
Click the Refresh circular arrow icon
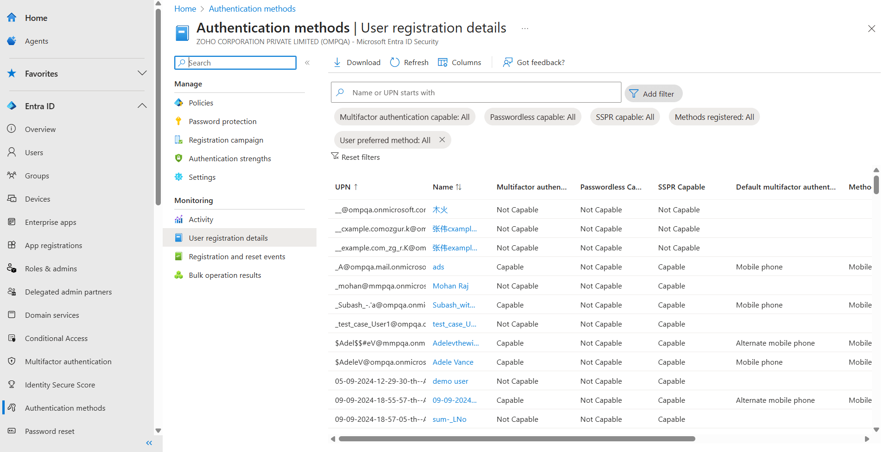pos(395,62)
